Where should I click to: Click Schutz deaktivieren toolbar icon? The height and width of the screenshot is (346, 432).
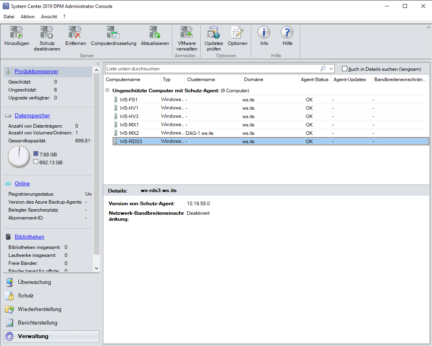coord(47,32)
